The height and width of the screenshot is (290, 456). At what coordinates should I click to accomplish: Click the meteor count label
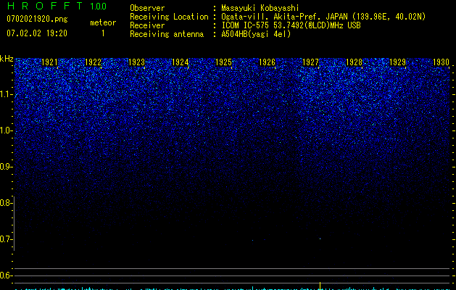click(103, 22)
